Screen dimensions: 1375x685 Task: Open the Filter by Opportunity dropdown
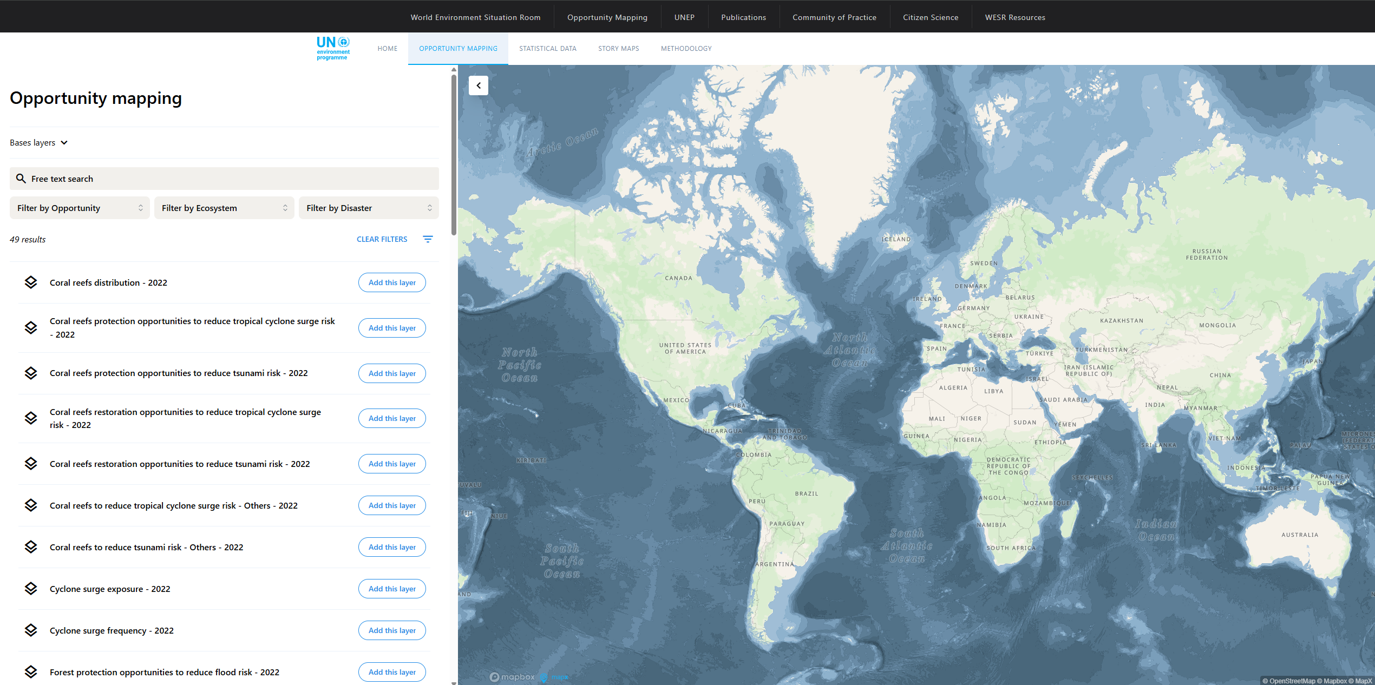coord(80,208)
